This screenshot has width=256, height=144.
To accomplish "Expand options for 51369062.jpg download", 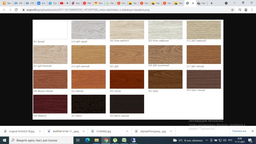I will 127,131.
